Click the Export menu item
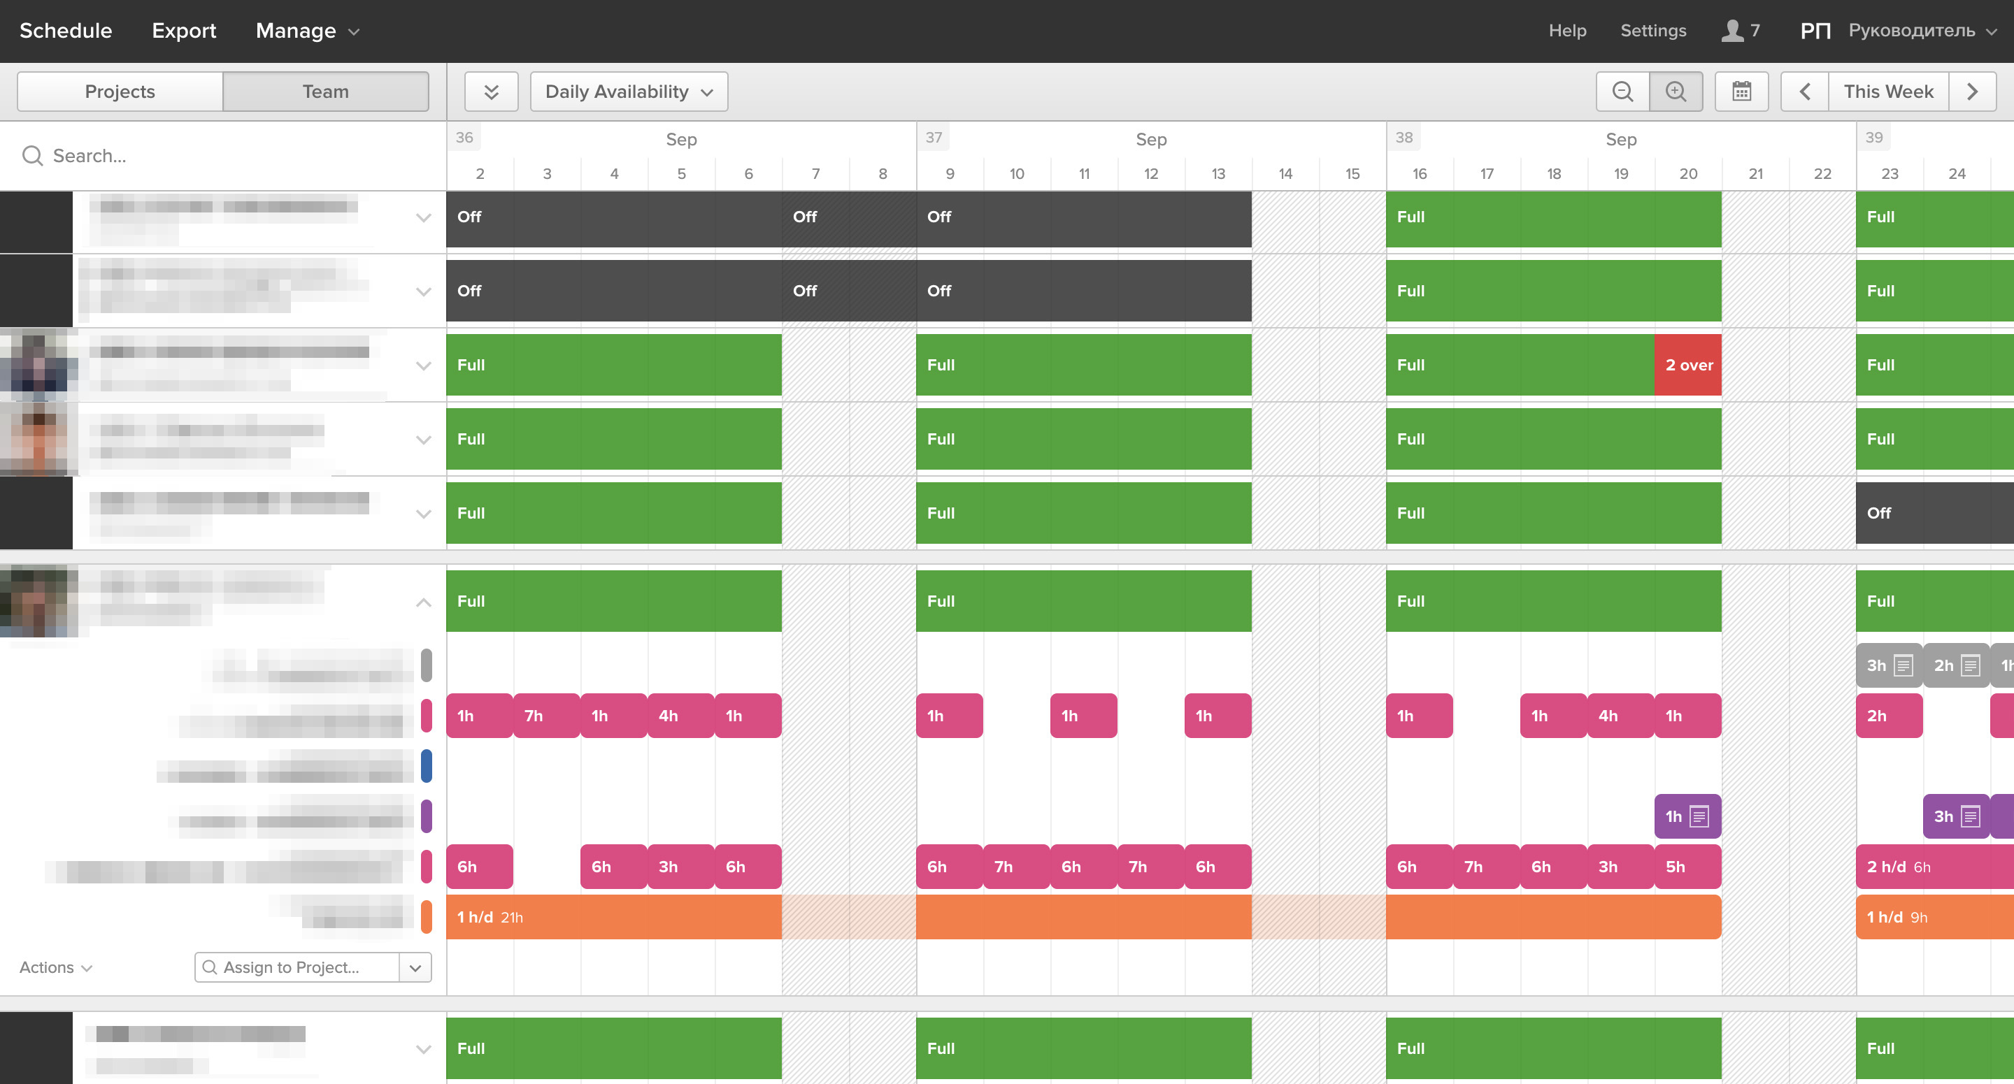Image resolution: width=2014 pixels, height=1084 pixels. [x=185, y=29]
